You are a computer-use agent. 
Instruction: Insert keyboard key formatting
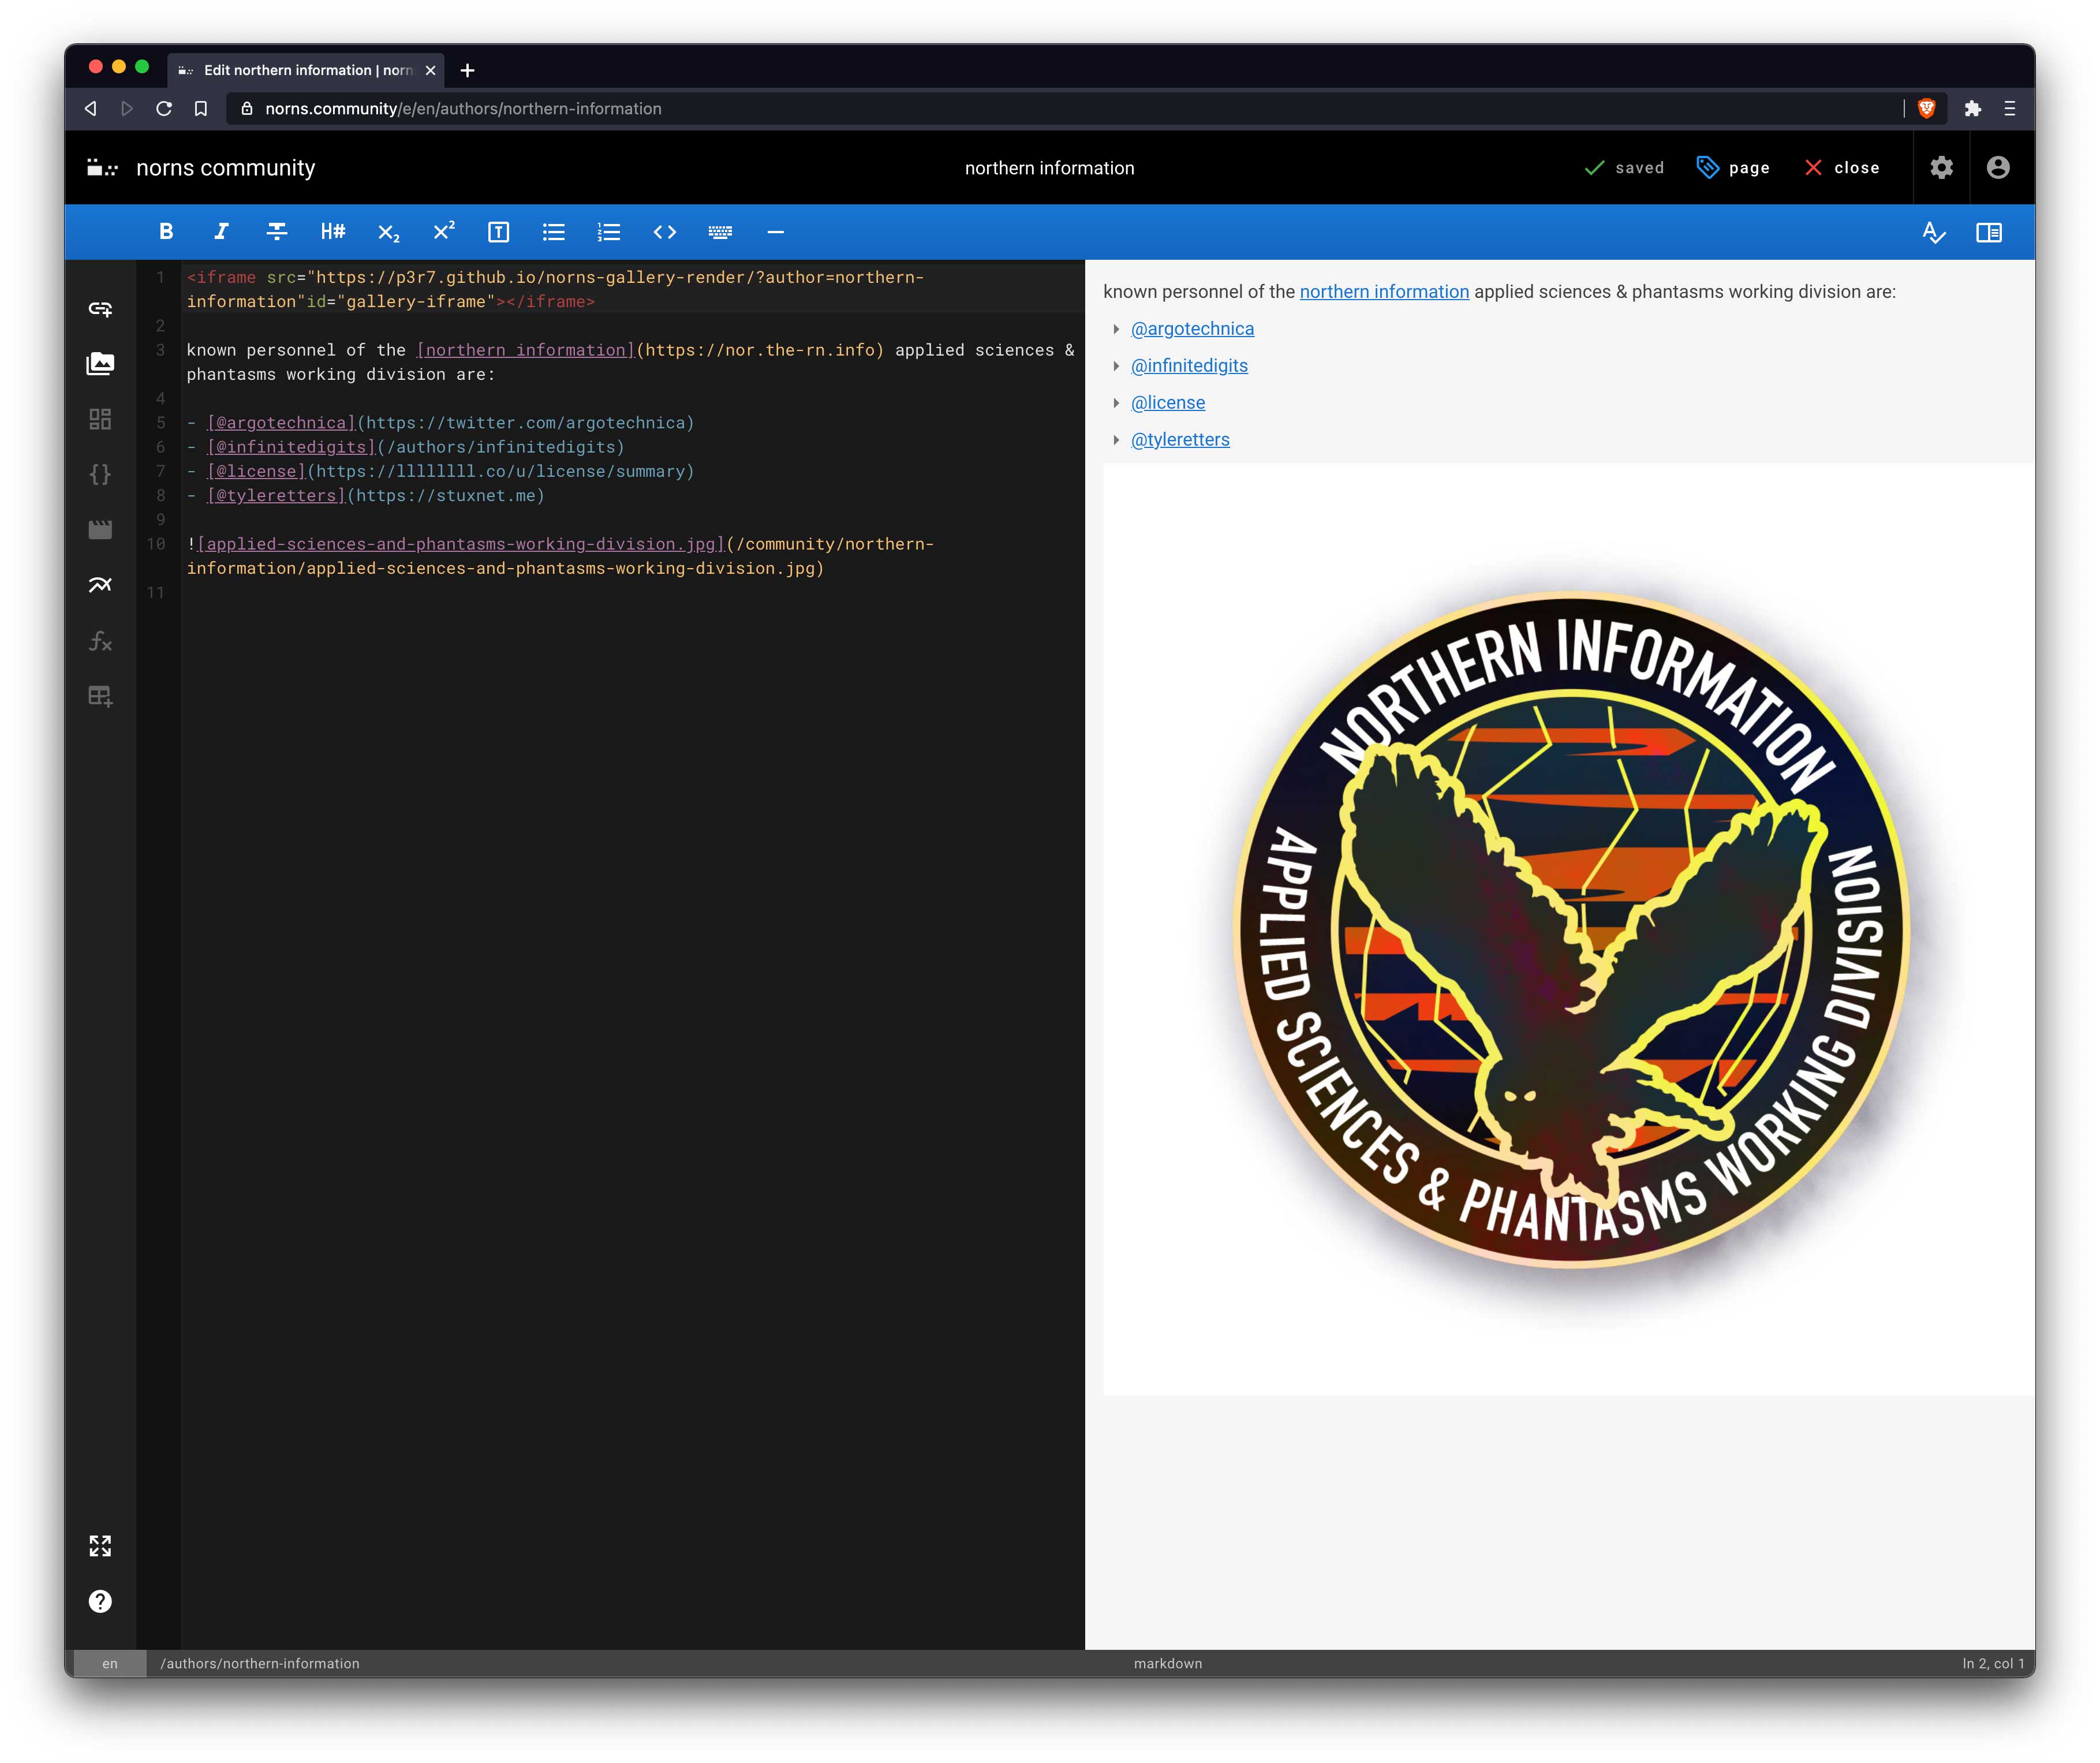point(720,232)
